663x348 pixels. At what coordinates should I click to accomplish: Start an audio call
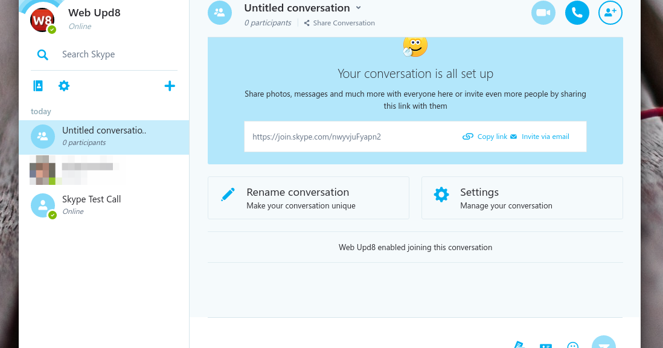click(577, 13)
